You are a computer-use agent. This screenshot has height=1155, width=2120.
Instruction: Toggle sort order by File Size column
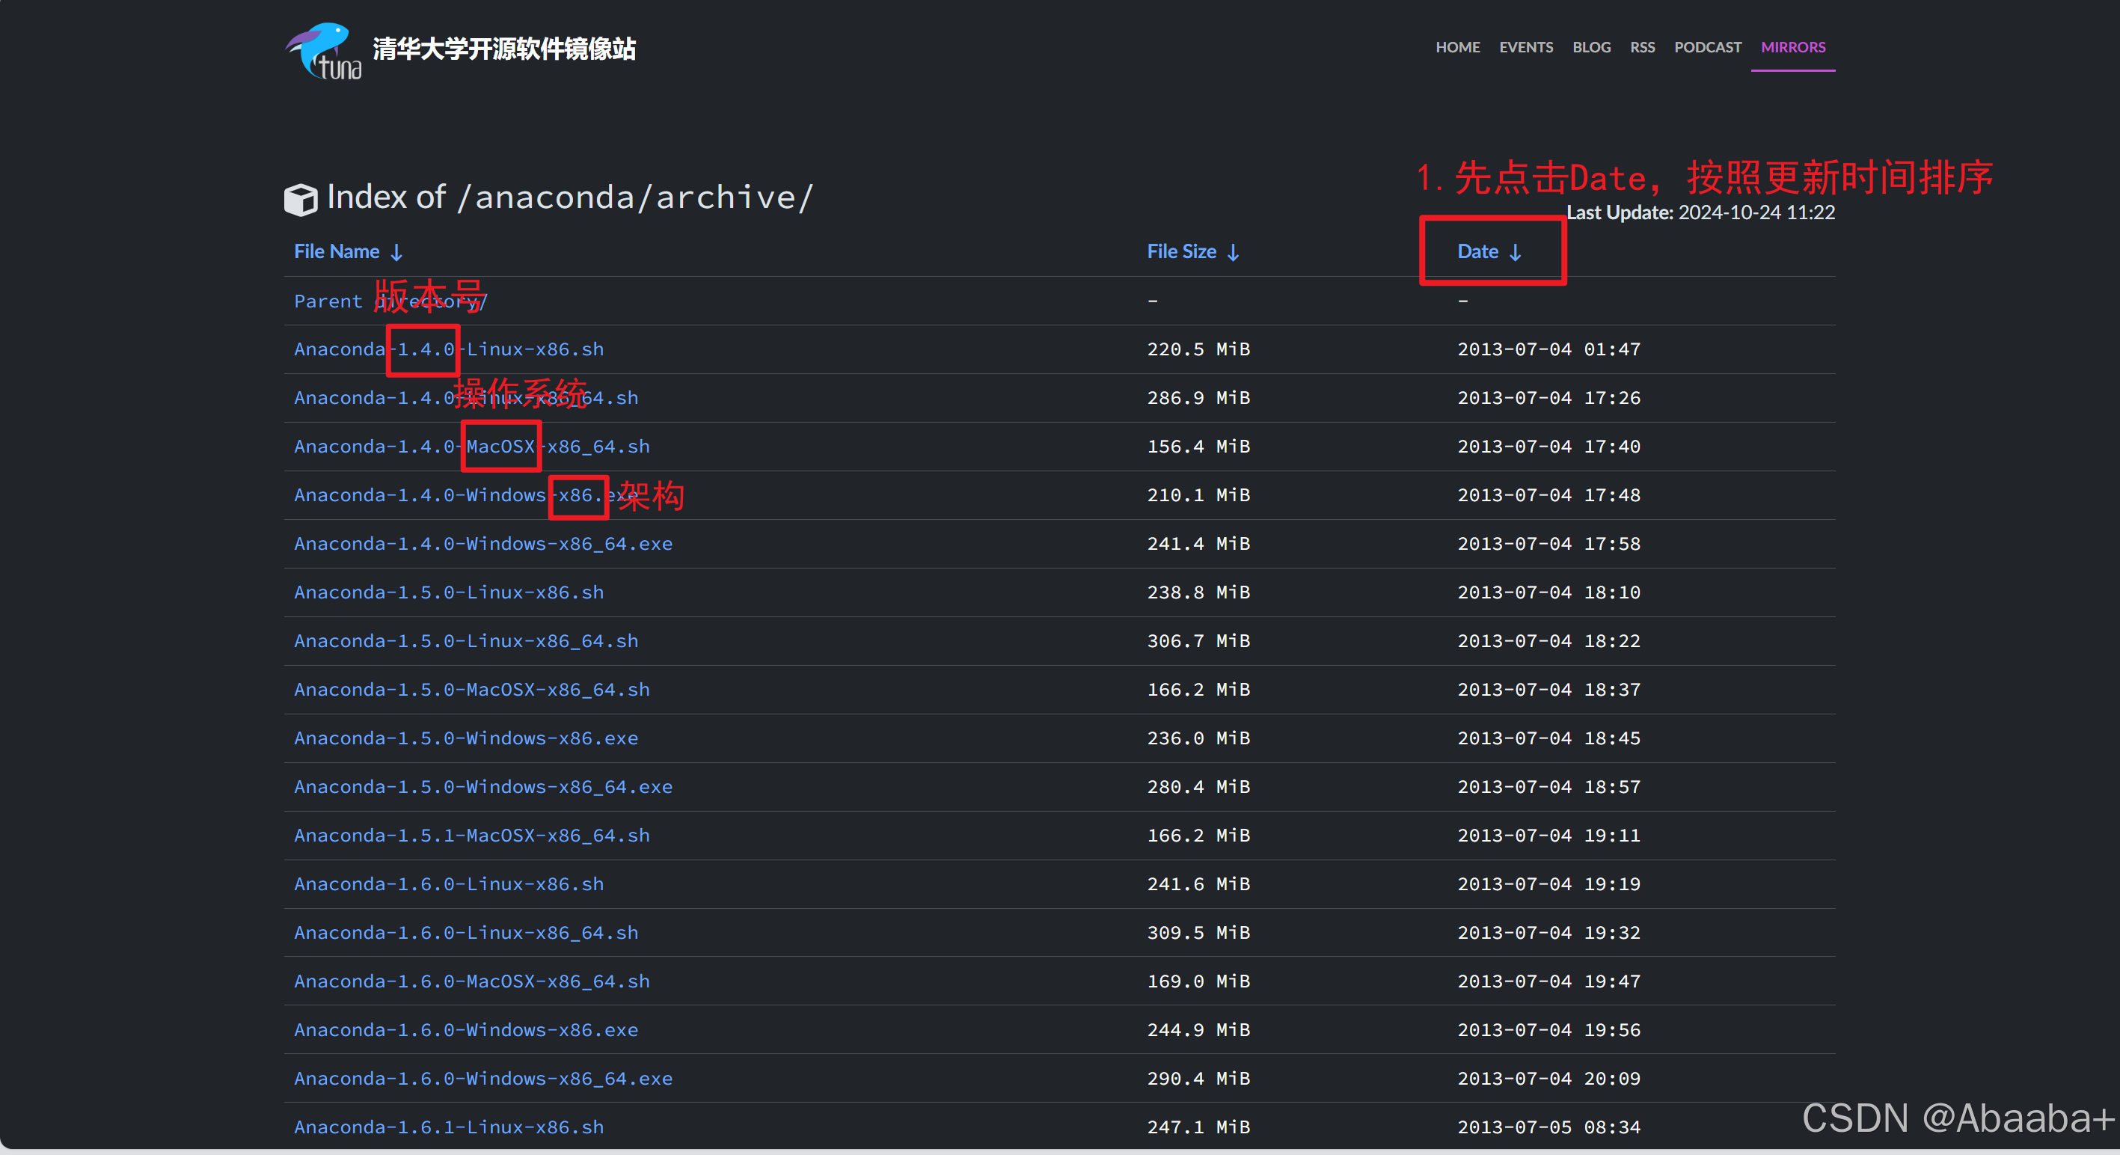(x=1182, y=251)
